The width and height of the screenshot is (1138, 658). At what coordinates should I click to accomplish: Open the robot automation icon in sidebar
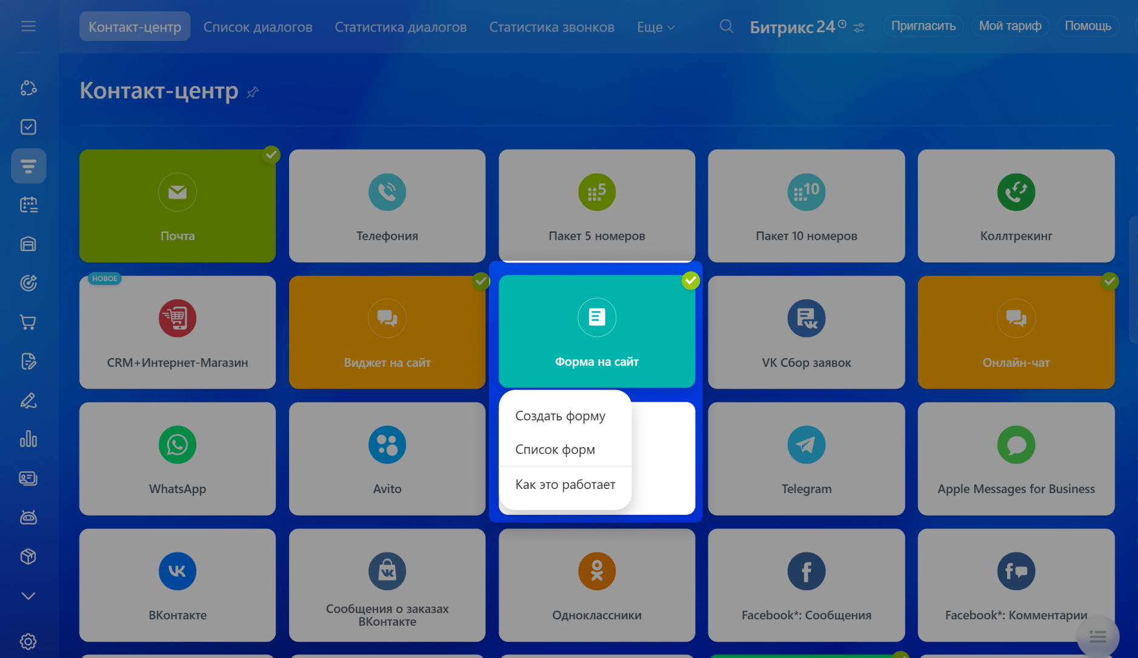pos(28,517)
